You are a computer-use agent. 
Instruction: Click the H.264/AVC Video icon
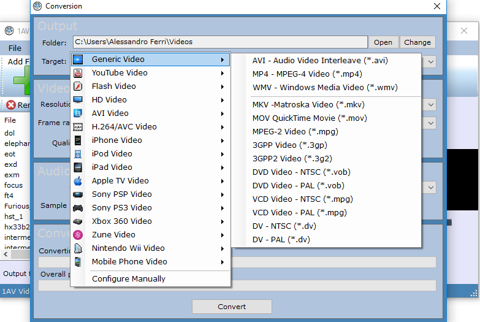(78, 127)
